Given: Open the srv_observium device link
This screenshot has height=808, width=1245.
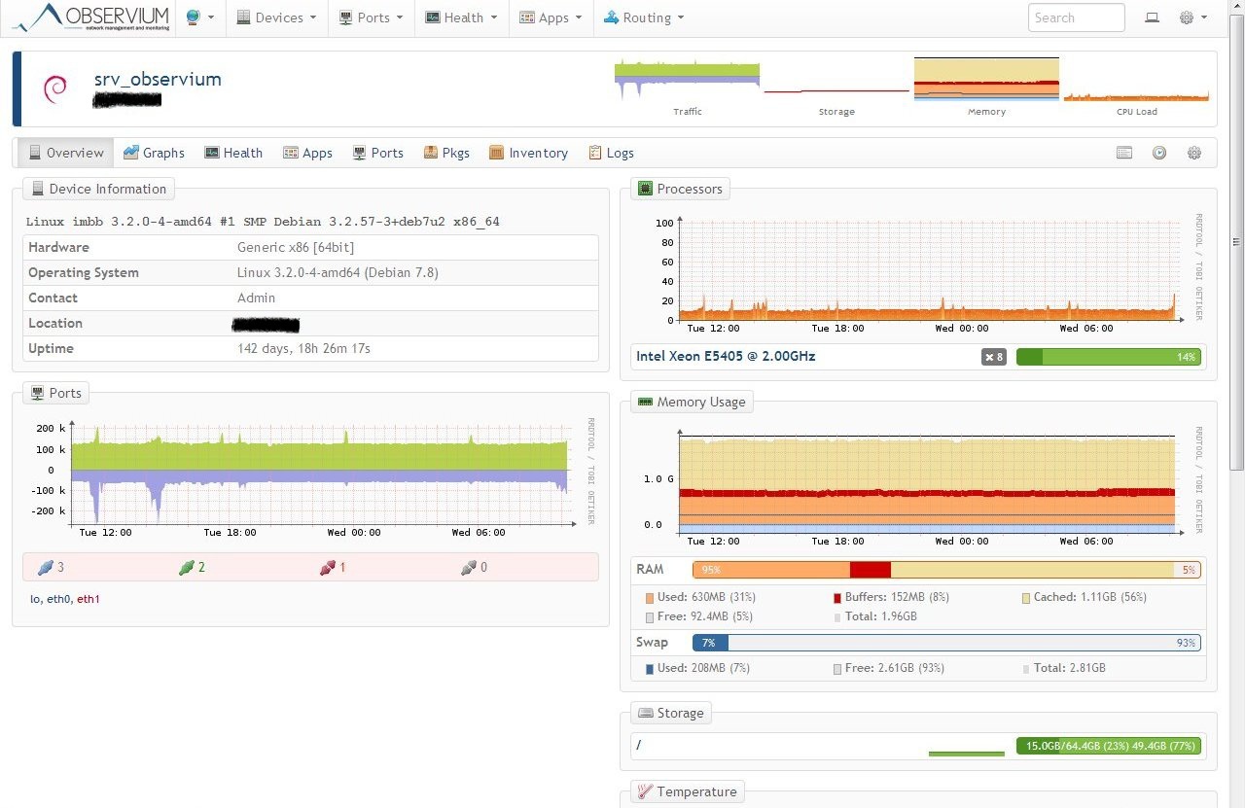Looking at the screenshot, I should pyautogui.click(x=158, y=79).
